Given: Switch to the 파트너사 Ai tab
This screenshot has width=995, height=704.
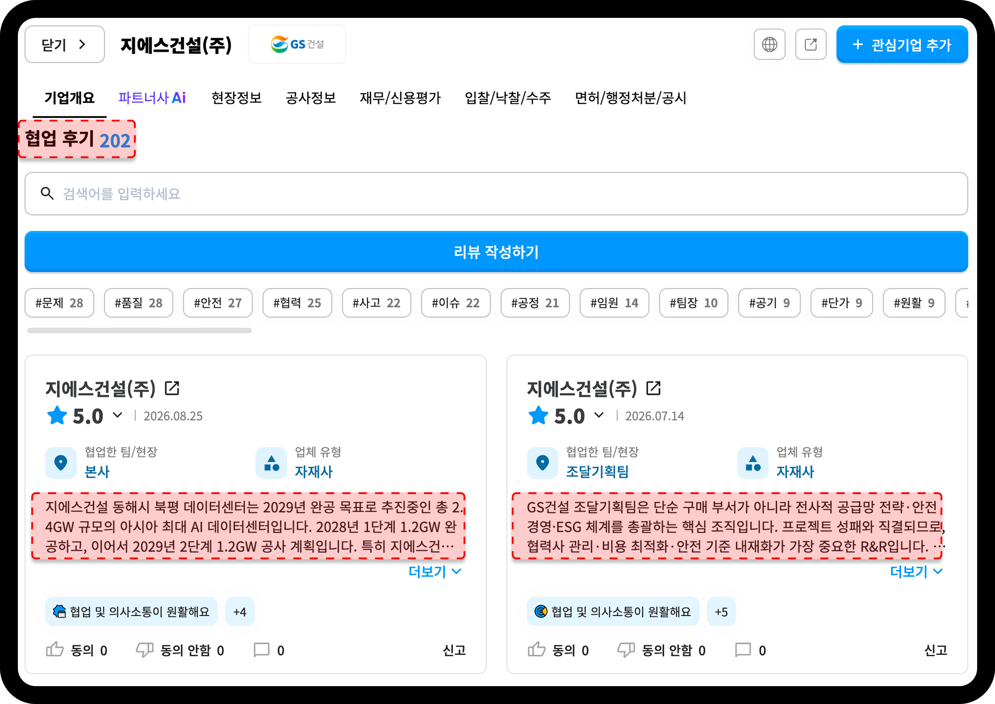Looking at the screenshot, I should click(x=152, y=98).
